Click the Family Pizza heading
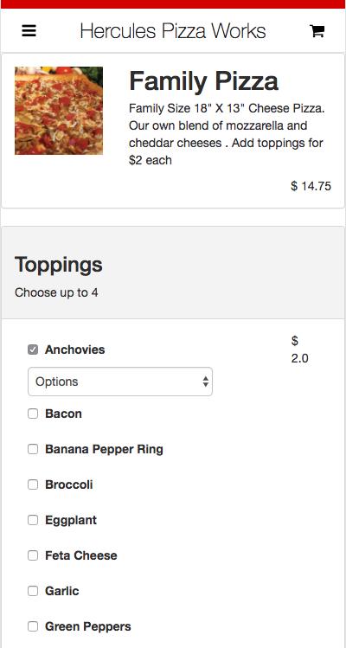The width and height of the screenshot is (346, 648). (x=204, y=81)
